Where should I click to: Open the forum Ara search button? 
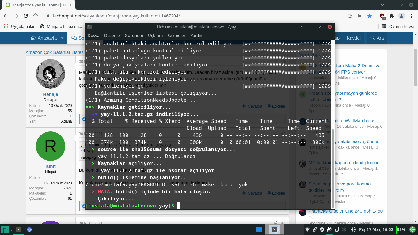tap(377, 38)
